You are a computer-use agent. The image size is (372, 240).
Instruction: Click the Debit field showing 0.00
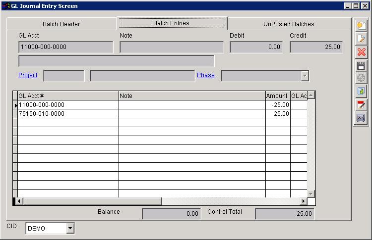(x=256, y=47)
